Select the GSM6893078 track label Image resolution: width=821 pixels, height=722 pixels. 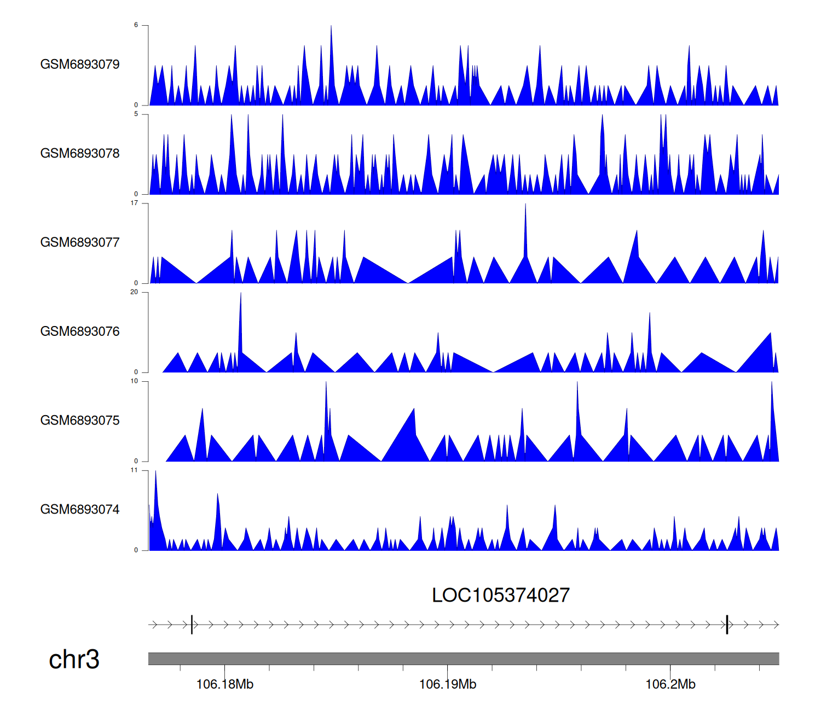pos(80,154)
